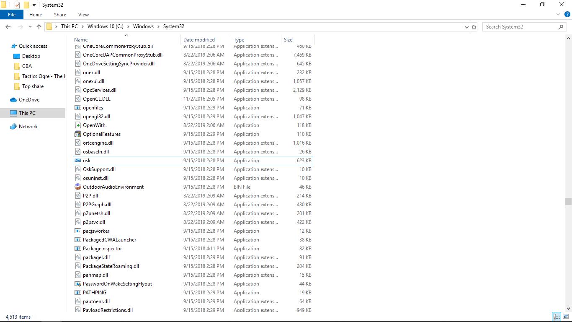The image size is (572, 322).
Task: Select the file named OpcServices.dll
Action: (x=100, y=90)
